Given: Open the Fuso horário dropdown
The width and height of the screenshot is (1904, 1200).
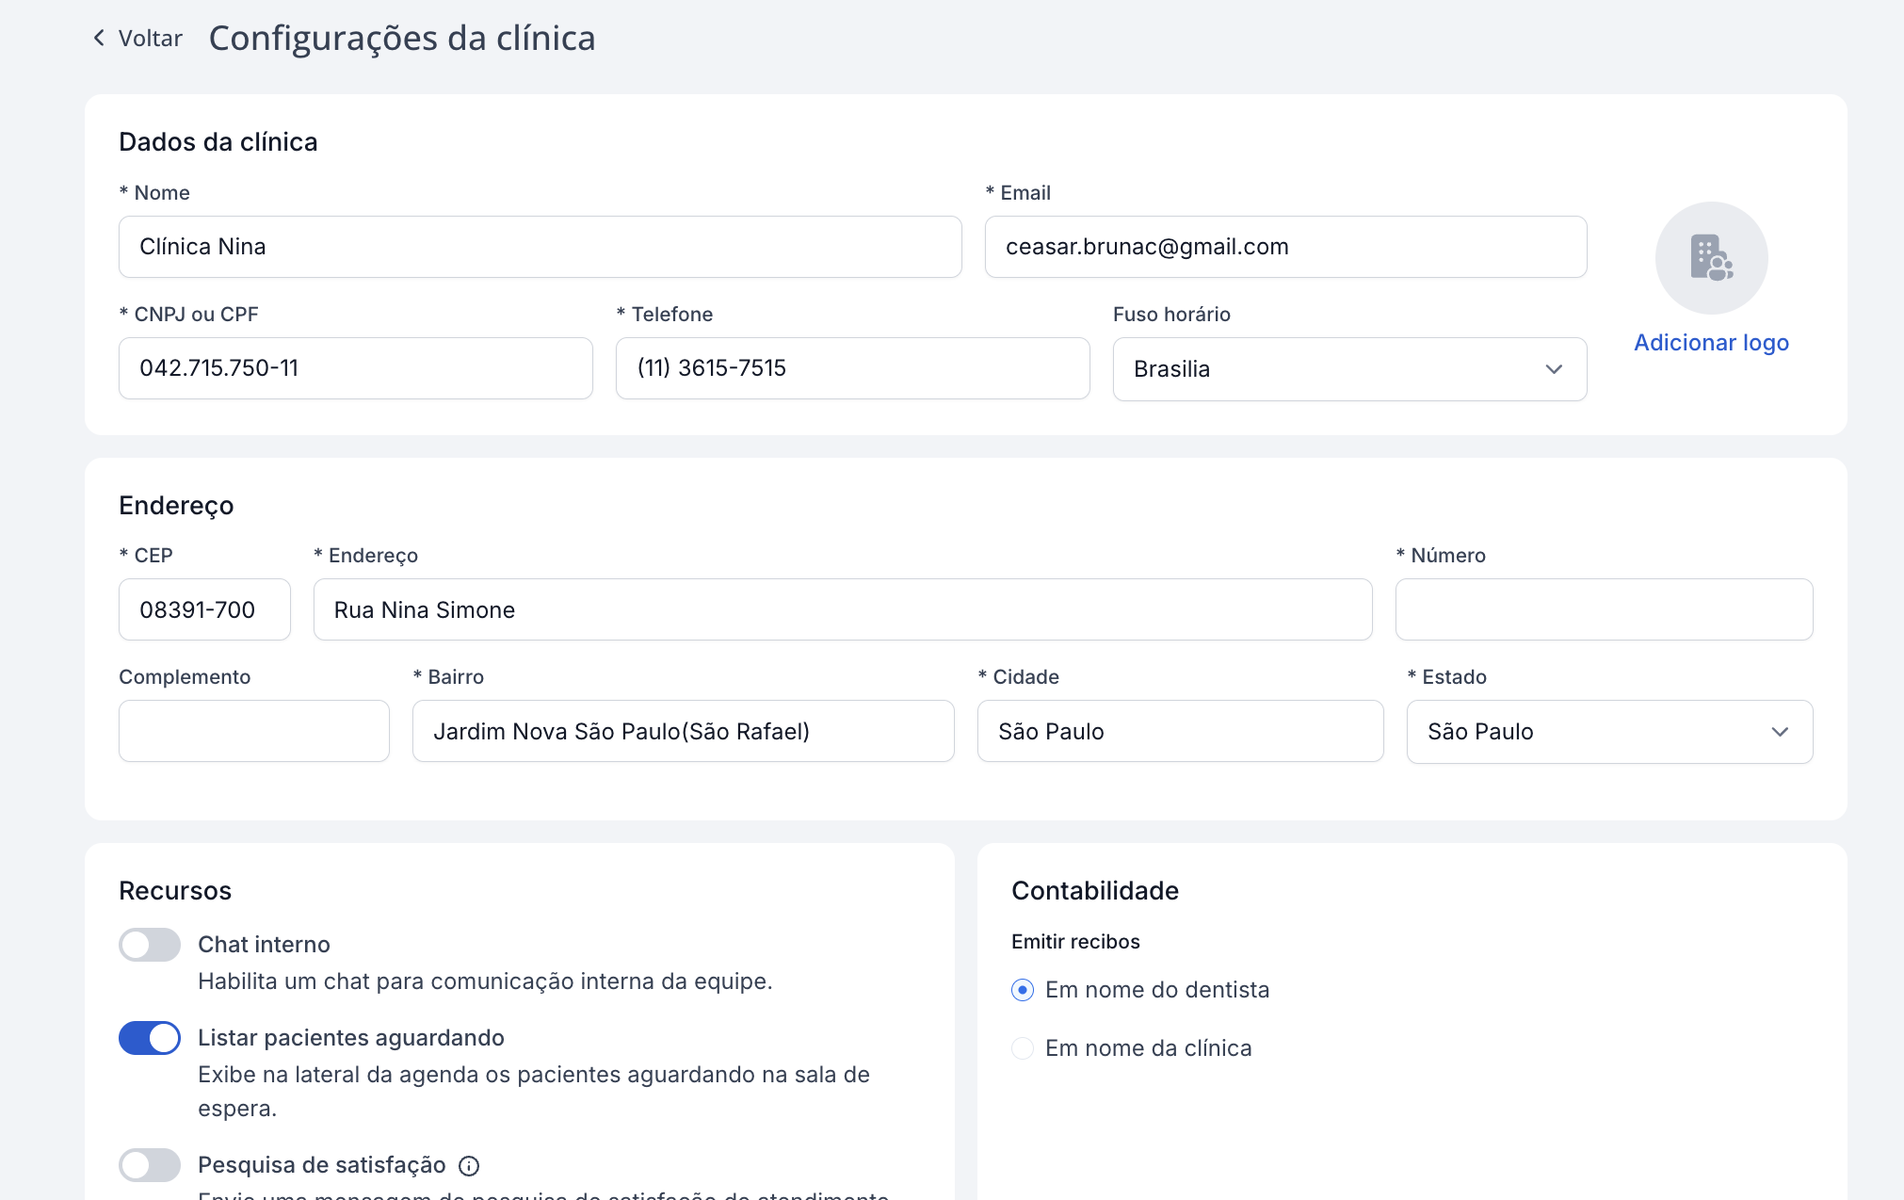Looking at the screenshot, I should [1348, 369].
